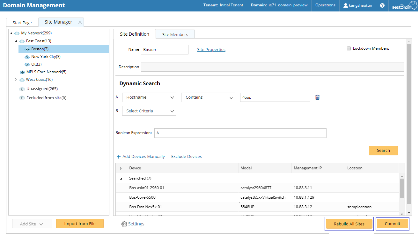Open the Hostname criteria dropdown

(149, 97)
